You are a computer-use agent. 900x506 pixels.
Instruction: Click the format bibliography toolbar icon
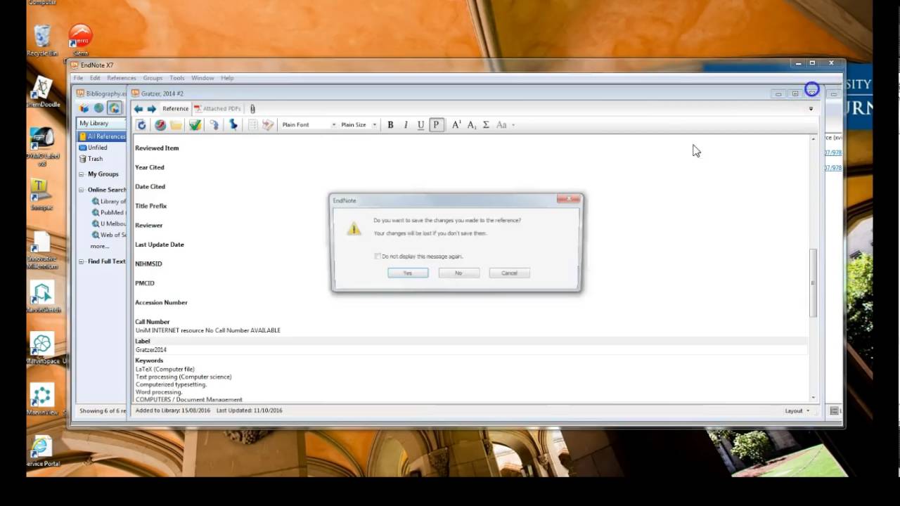(268, 125)
